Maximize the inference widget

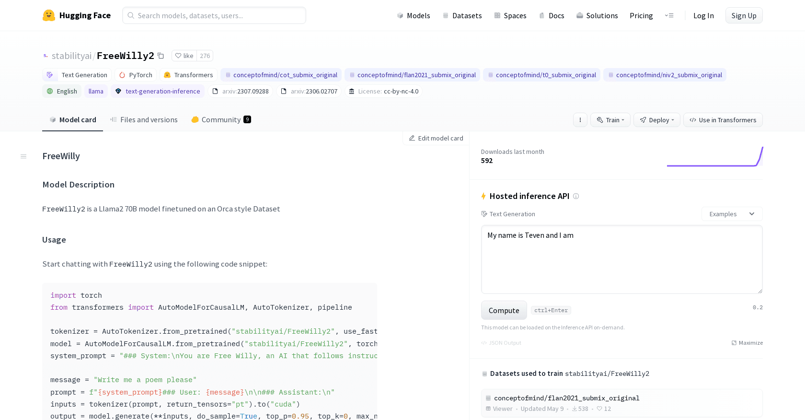(x=747, y=343)
